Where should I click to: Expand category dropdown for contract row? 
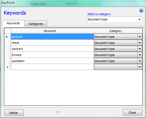tap(140, 49)
